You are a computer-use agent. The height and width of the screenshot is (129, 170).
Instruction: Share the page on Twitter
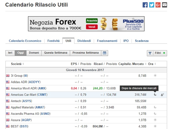(x=151, y=5)
